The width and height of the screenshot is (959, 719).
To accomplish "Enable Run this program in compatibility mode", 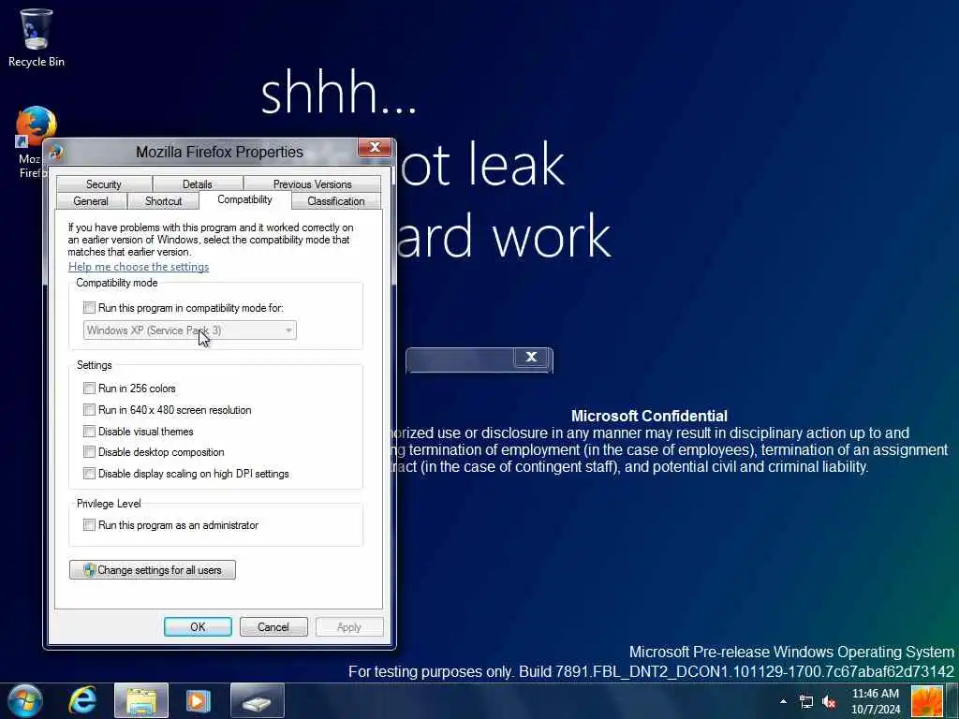I will click(x=89, y=307).
